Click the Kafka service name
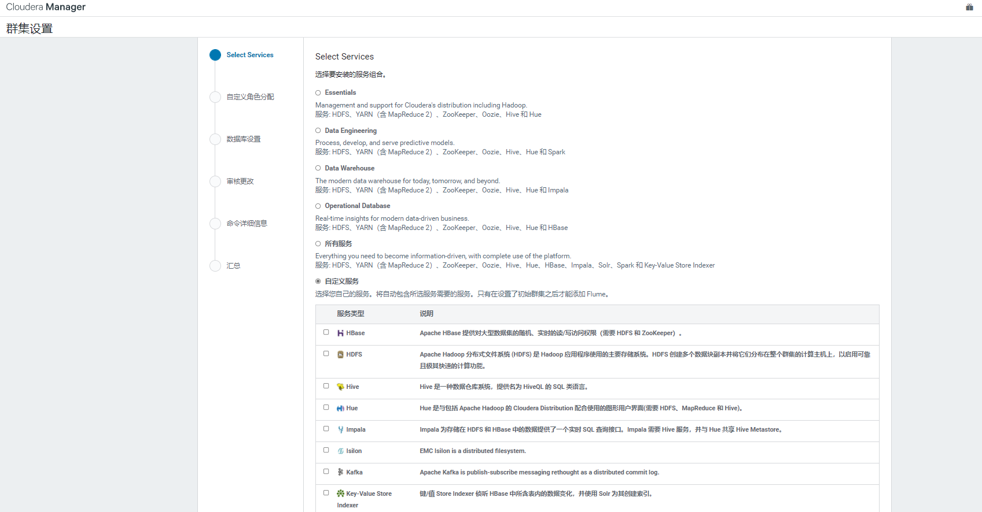This screenshot has width=982, height=512. [354, 473]
